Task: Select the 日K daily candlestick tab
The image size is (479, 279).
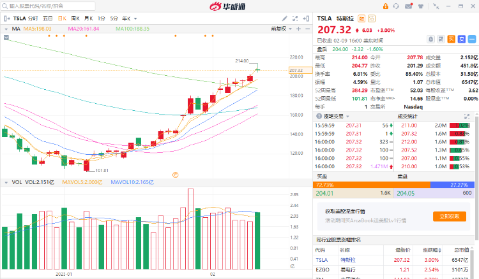Action: coord(62,18)
